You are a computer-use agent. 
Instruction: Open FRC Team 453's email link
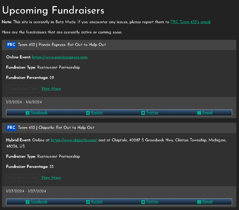(x=190, y=22)
